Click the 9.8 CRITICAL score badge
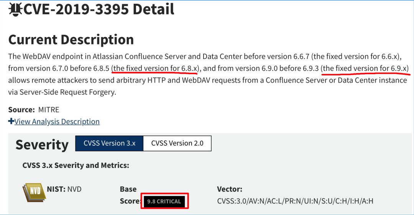This screenshot has height=215, width=414. tap(164, 201)
